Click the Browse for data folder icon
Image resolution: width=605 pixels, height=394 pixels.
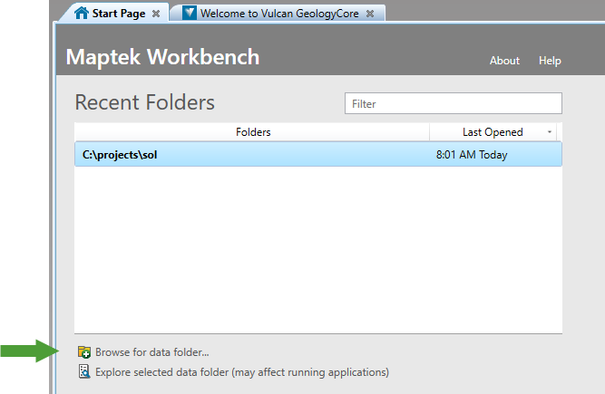coord(84,352)
